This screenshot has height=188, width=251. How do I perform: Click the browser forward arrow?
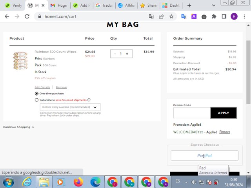pyautogui.click(x=17, y=16)
